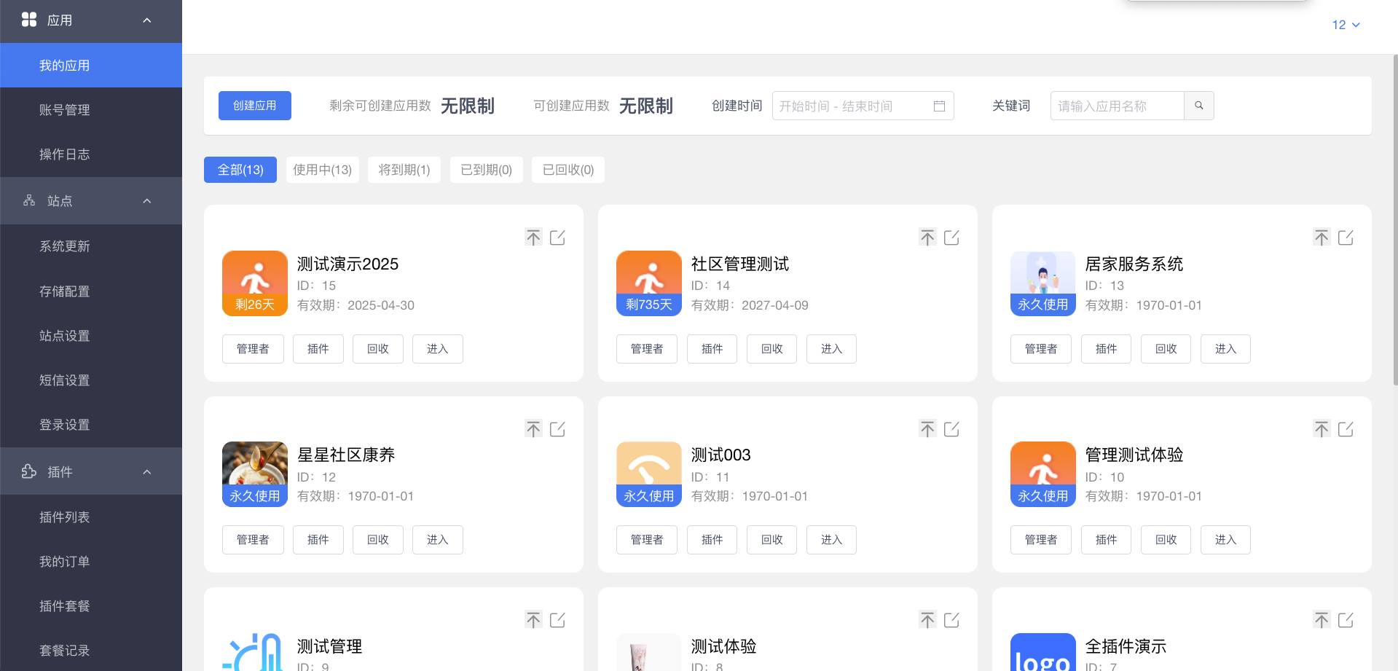Edit the 管理测试体验 app card
This screenshot has width=1398, height=671.
(1346, 429)
